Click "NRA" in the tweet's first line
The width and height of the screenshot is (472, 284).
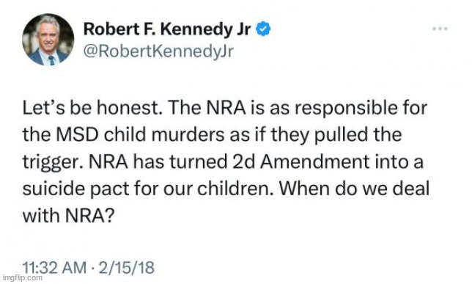point(226,108)
